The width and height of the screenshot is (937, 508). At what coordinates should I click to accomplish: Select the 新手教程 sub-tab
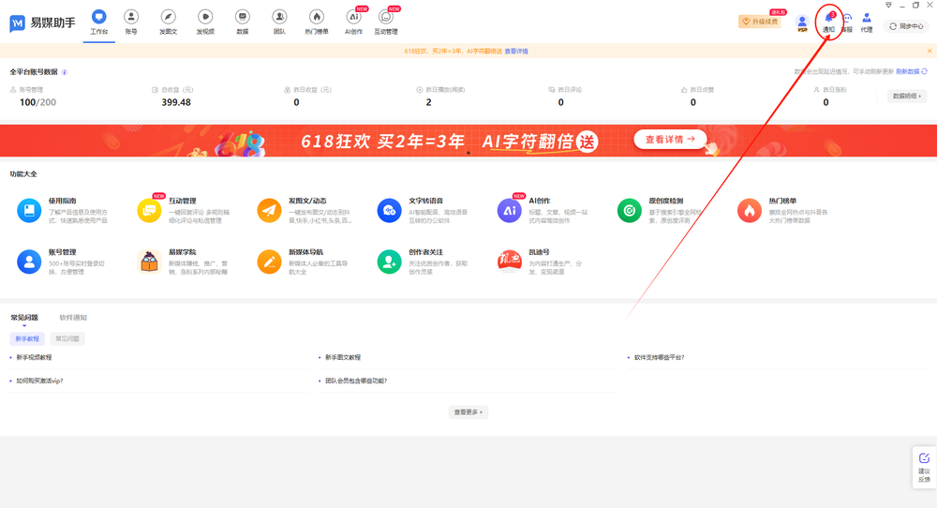point(27,339)
